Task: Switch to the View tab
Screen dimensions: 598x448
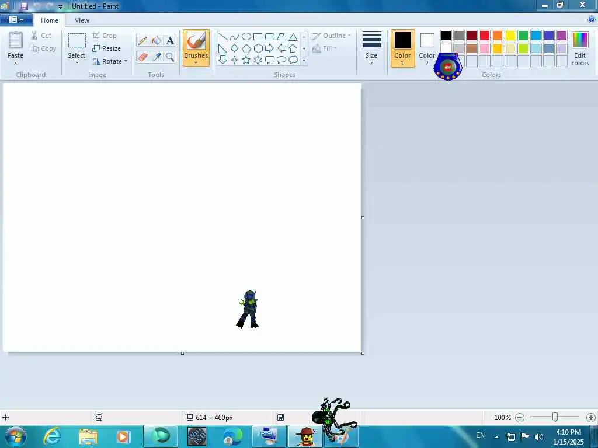Action: pyautogui.click(x=82, y=20)
